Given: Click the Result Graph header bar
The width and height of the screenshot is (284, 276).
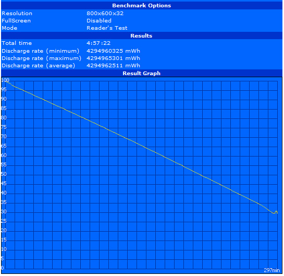Looking at the screenshot, I should point(141,73).
